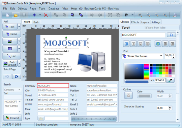Click the New document toolbar icon
Viewport: 182px width, 128px height.
7,15
